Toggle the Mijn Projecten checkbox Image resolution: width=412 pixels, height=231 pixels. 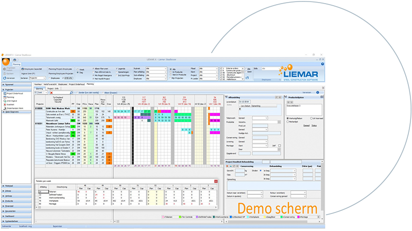tap(170, 78)
